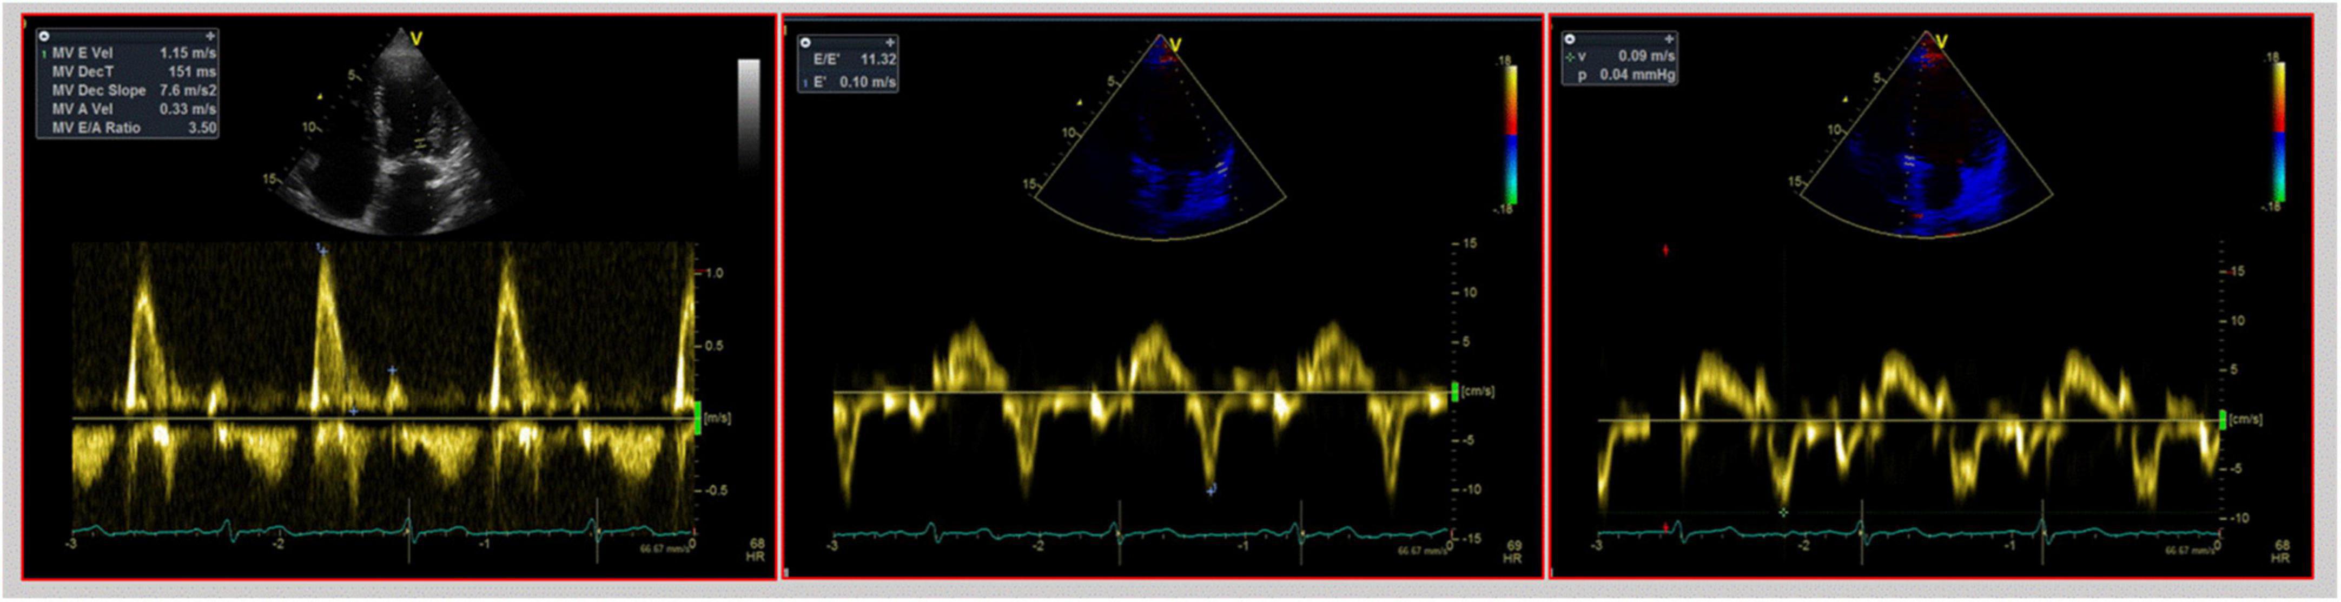Click the 66.67 mm/s sweep speed in left panel
2341x602 pixels.
(x=664, y=549)
